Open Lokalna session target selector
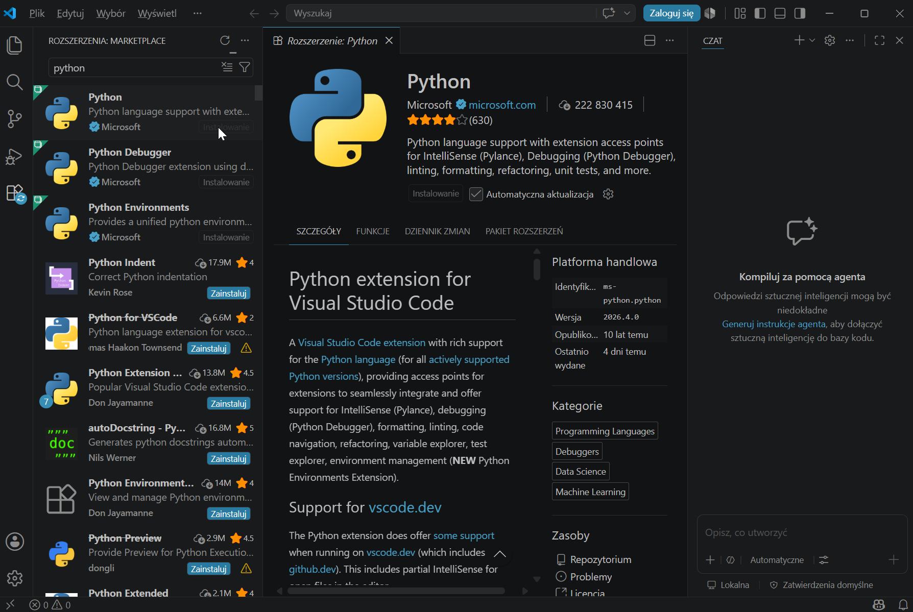The height and width of the screenshot is (612, 913). click(728, 585)
